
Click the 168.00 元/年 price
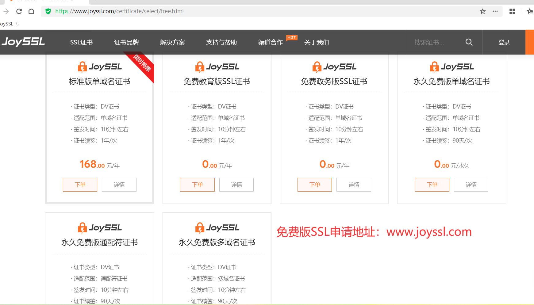(100, 165)
